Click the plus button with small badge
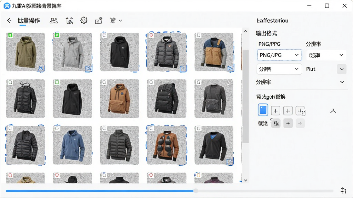Viewport: 353px width, 198px height. point(300,111)
